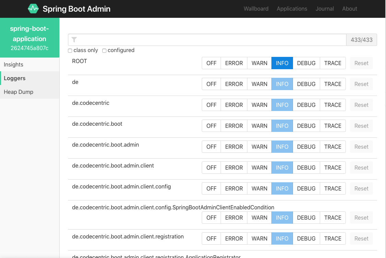Set de.codecentric.boot.admin logger to WARN
The width and height of the screenshot is (386, 258).
tap(259, 147)
